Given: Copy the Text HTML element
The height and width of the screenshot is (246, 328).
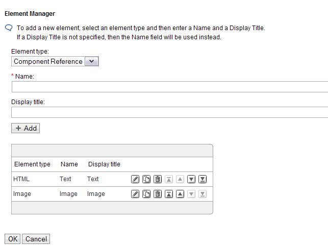Looking at the screenshot, I should tap(146, 179).
